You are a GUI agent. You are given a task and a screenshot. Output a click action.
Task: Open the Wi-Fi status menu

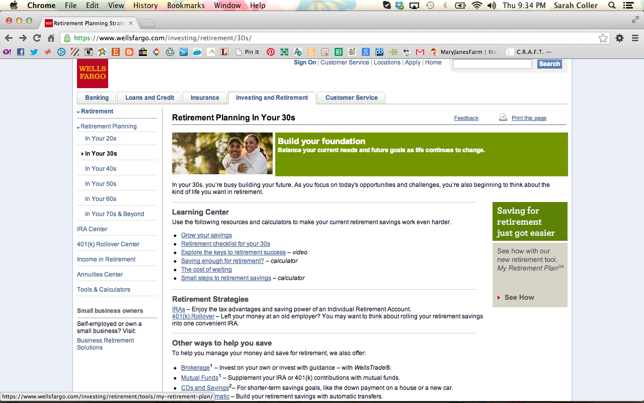pyautogui.click(x=476, y=6)
